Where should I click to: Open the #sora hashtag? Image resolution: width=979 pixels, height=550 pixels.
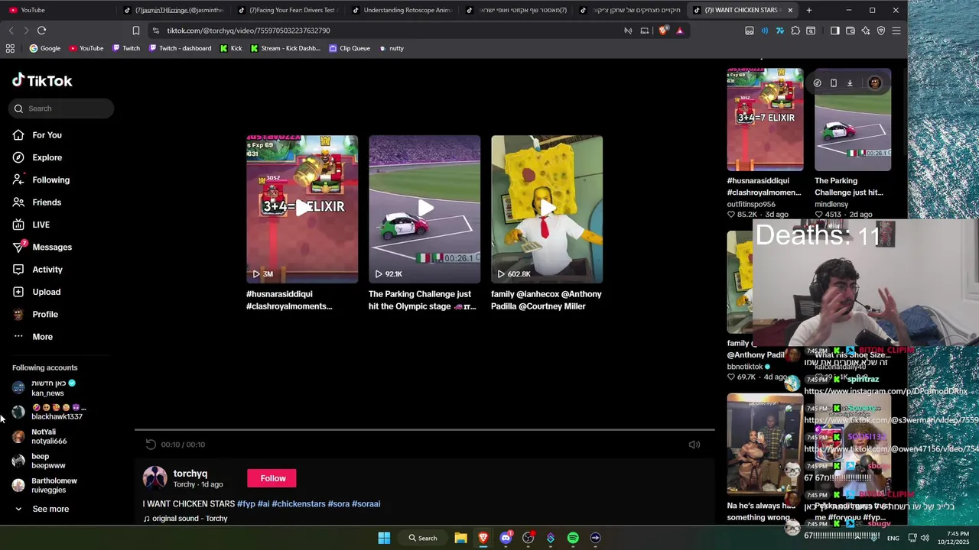pyautogui.click(x=339, y=504)
